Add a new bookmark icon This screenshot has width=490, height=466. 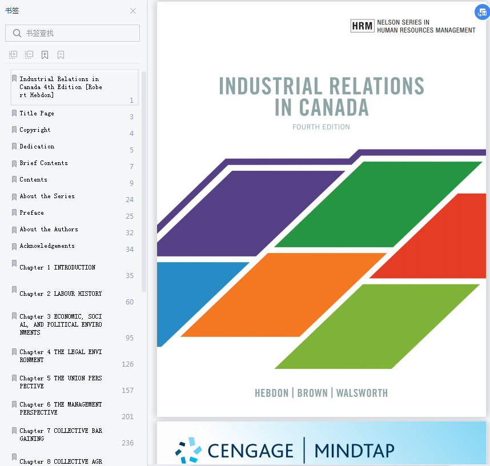(45, 55)
